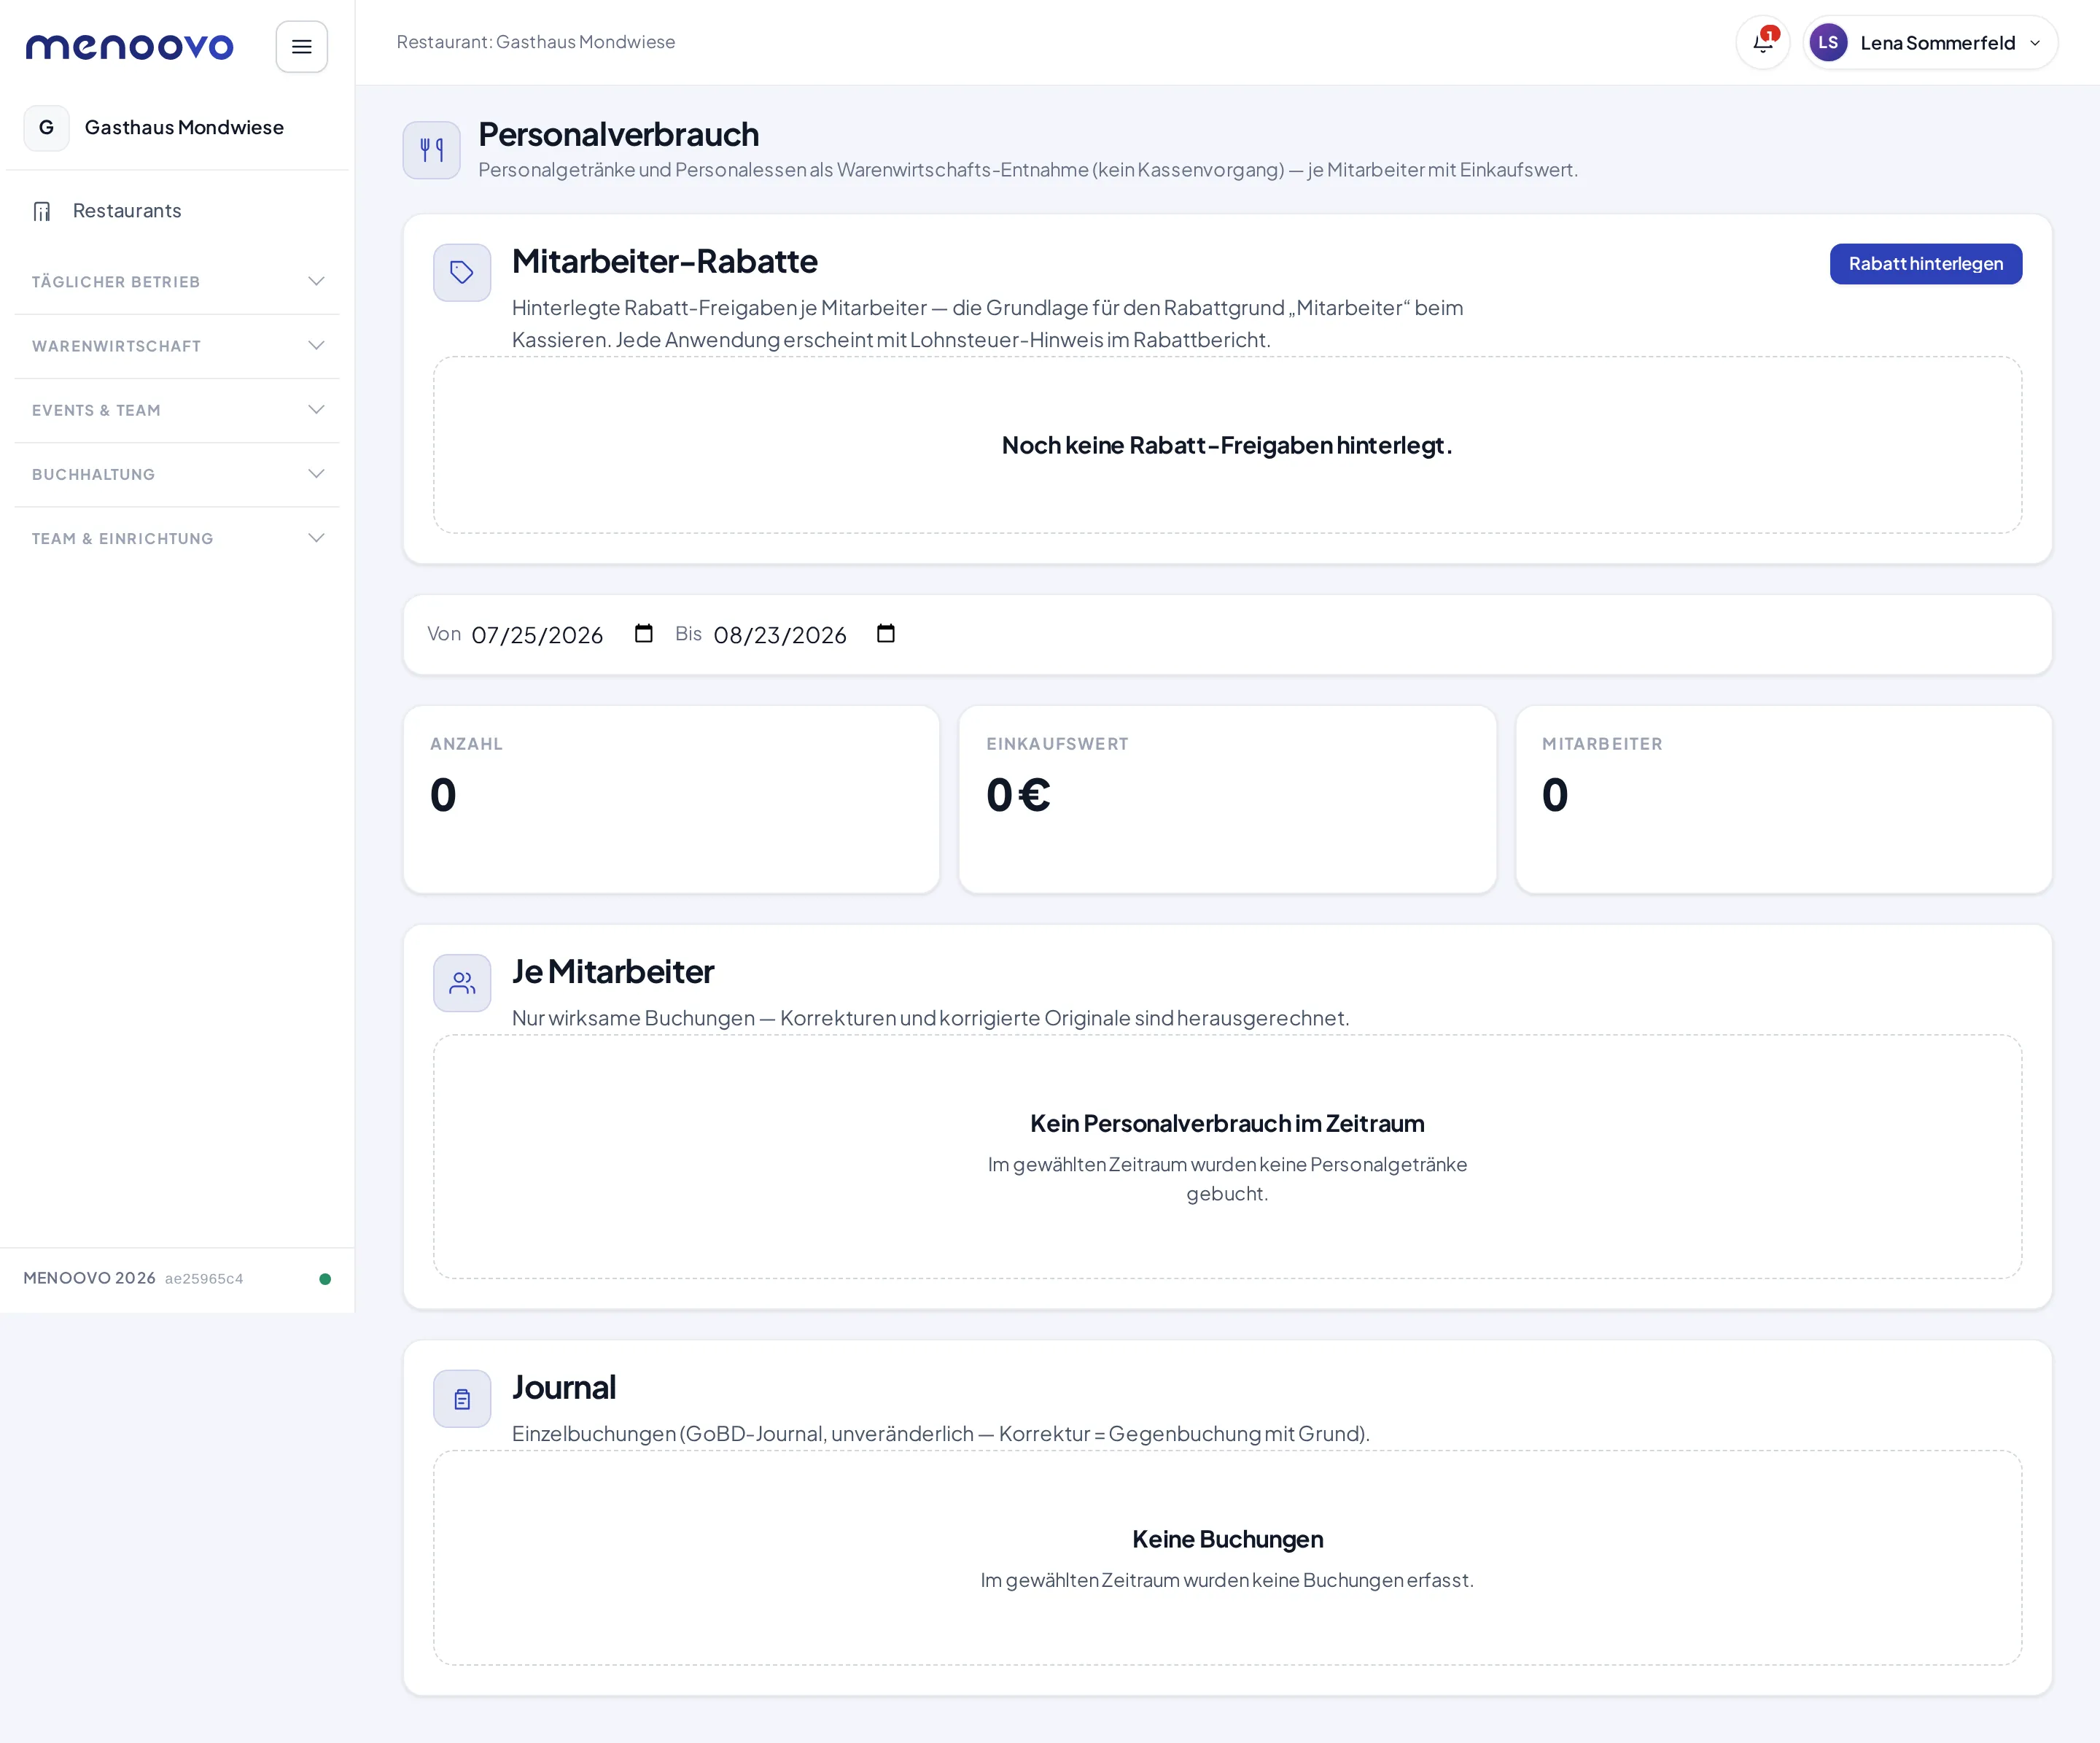The width and height of the screenshot is (2100, 1743).
Task: Open the Lena Sommerfeld user dropdown
Action: 1930,42
